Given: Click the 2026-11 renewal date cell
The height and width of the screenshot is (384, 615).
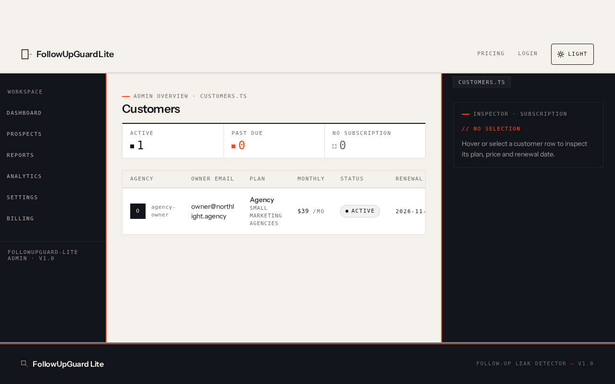Looking at the screenshot, I should [411, 211].
